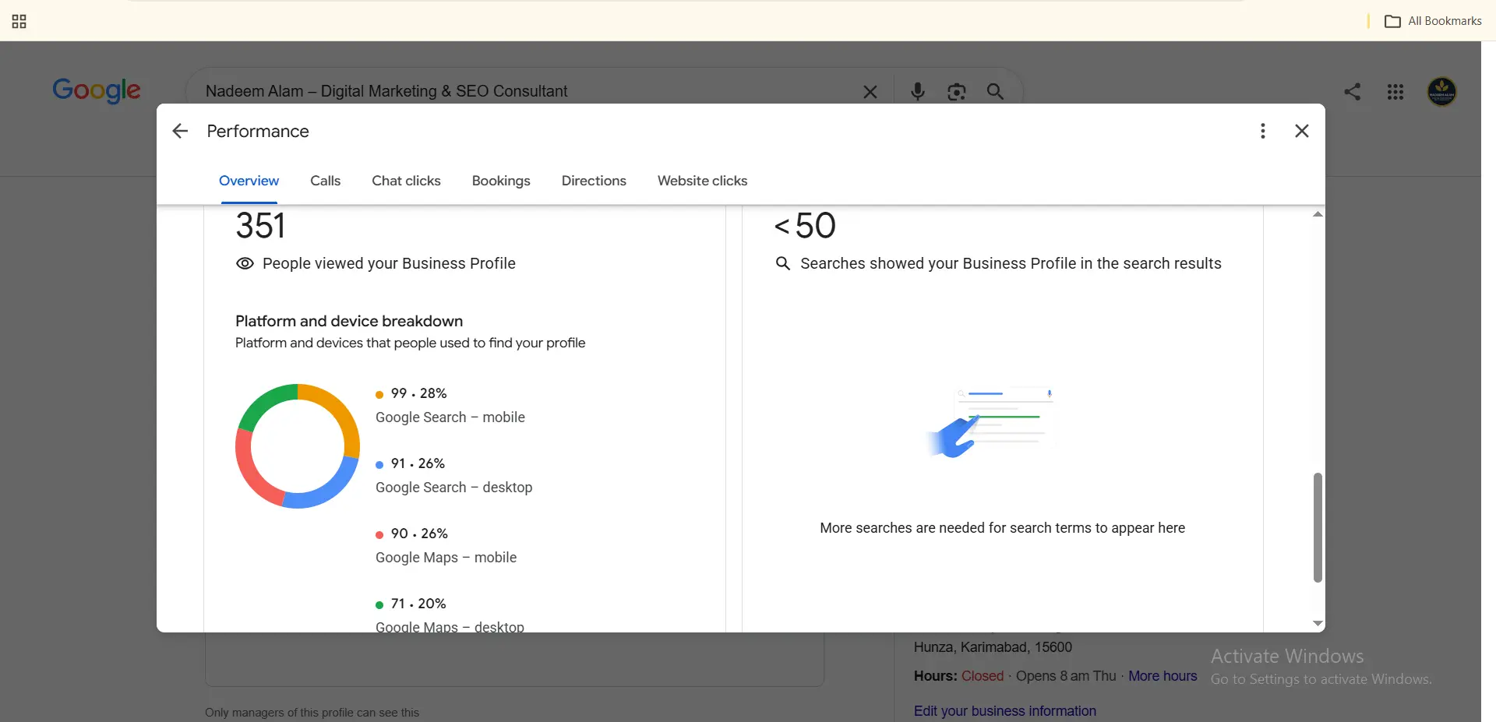This screenshot has height=722, width=1496.
Task: Click the search icon beside Searches showed
Action: click(x=783, y=263)
